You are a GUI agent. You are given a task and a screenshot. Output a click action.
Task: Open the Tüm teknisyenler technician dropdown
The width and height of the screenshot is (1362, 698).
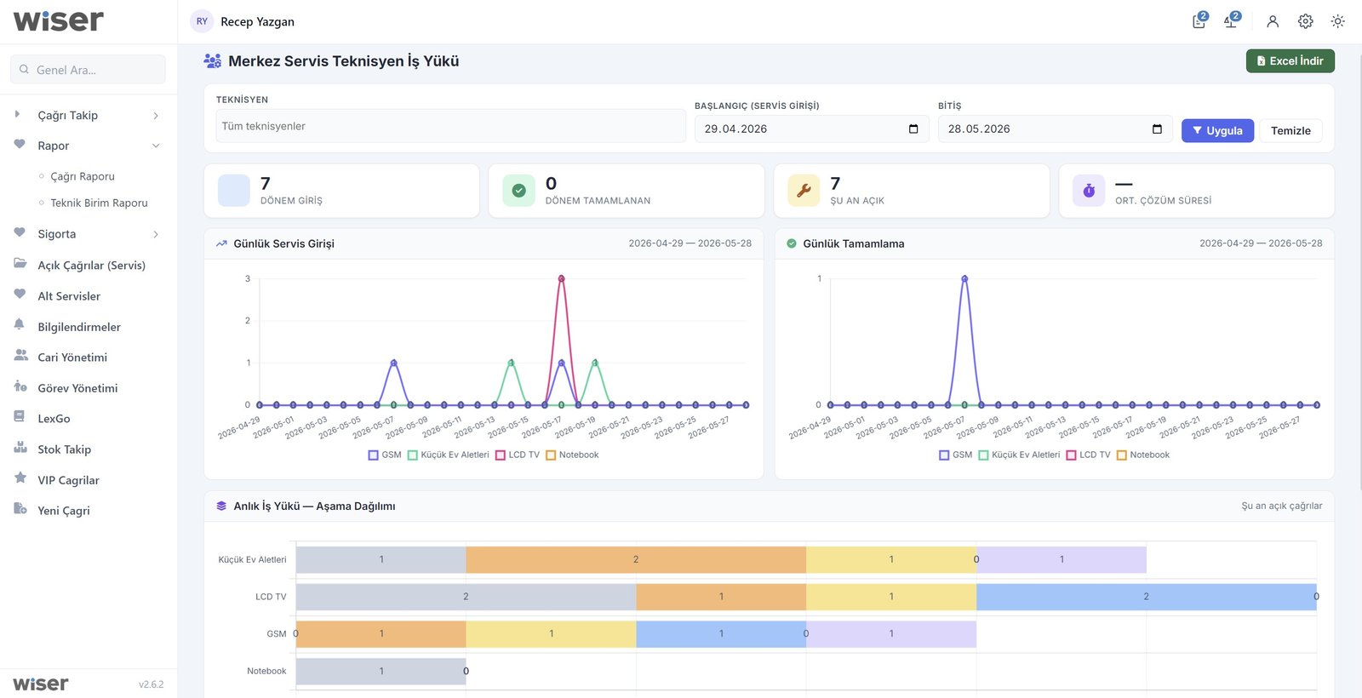(x=450, y=126)
